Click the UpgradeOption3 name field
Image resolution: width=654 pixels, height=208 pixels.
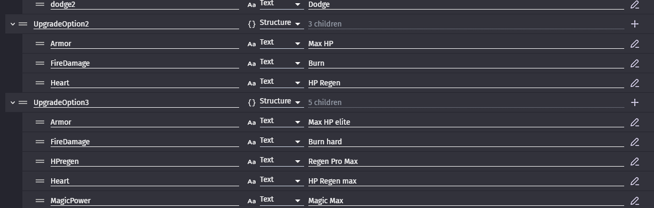(x=136, y=102)
